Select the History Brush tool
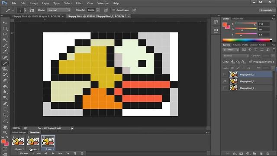The width and height of the screenshot is (277, 156). (x=5, y=75)
